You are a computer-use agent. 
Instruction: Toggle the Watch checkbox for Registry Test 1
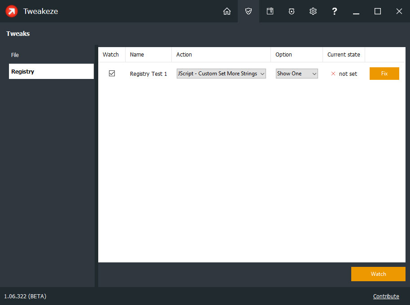[x=112, y=73]
